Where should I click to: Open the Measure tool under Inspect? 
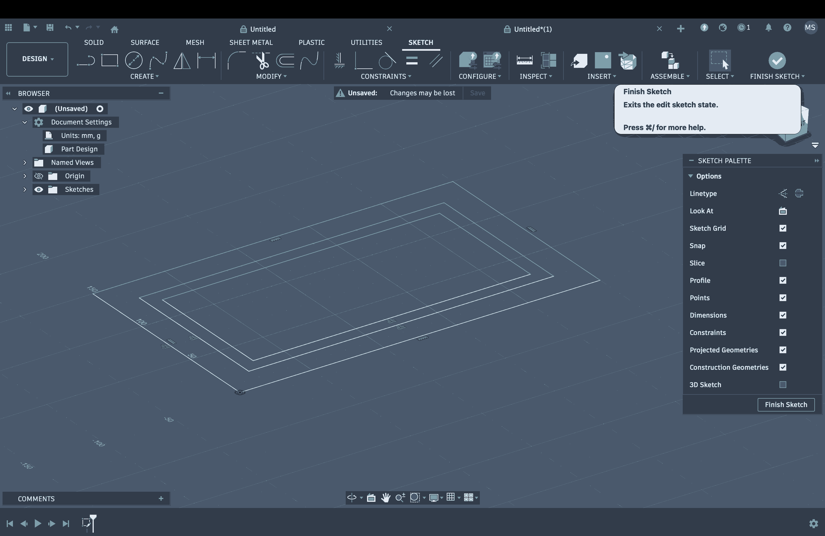(524, 61)
